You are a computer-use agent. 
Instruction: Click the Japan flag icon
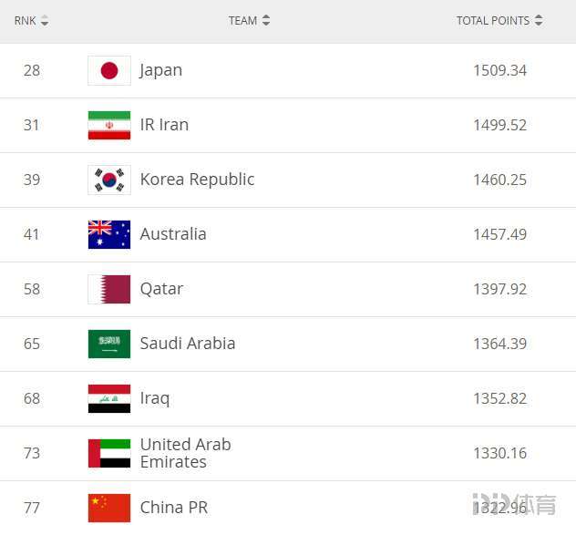click(x=109, y=70)
